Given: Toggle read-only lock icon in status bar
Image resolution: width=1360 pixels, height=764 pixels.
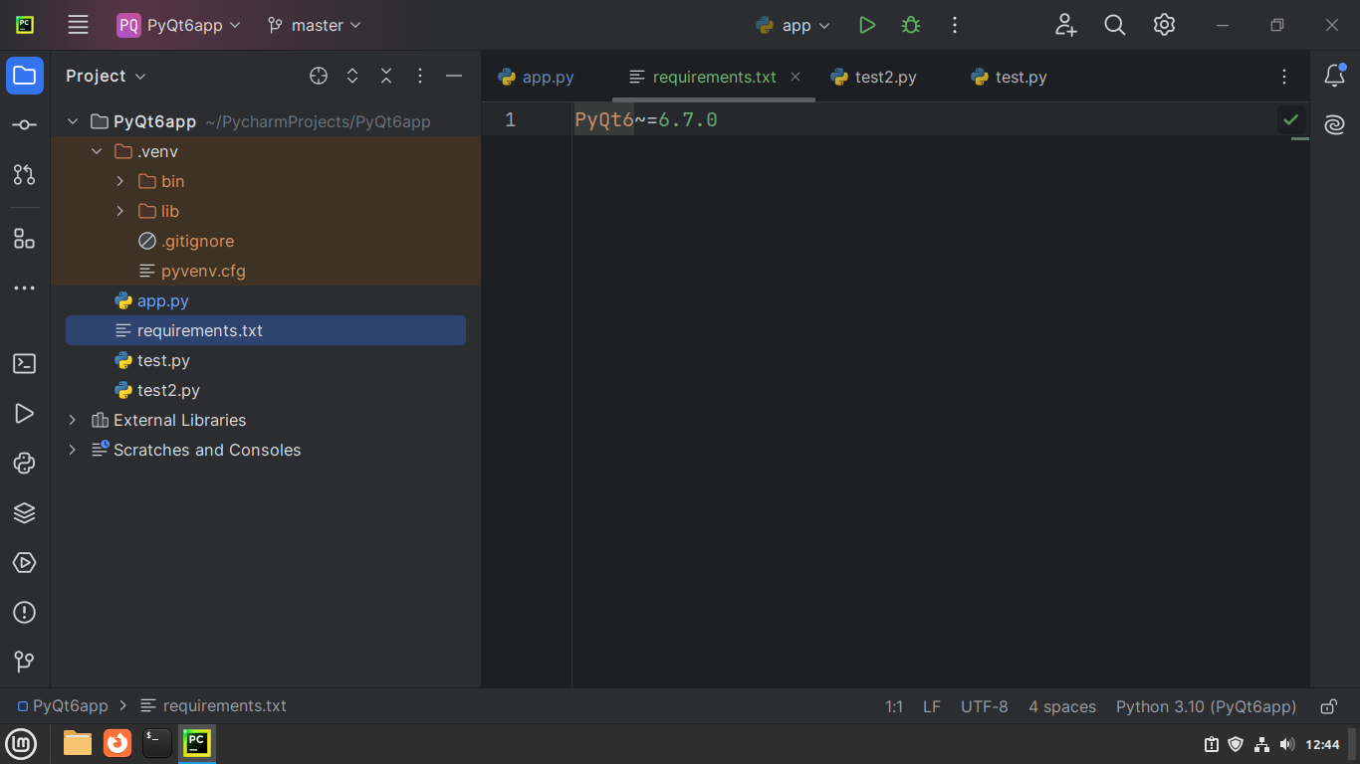Looking at the screenshot, I should pyautogui.click(x=1328, y=706).
